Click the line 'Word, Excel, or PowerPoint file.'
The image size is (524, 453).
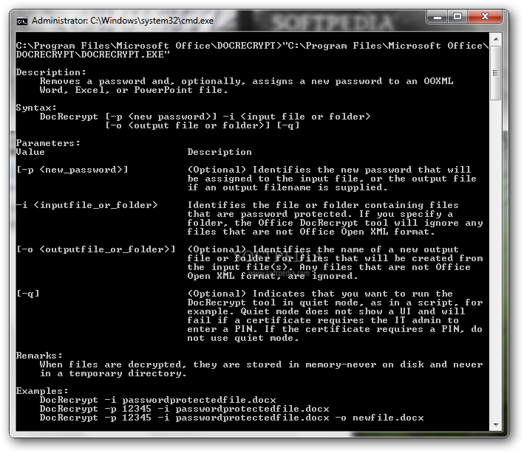[x=134, y=90]
